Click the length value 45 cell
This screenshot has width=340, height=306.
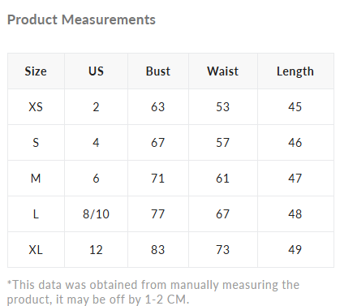[295, 107]
